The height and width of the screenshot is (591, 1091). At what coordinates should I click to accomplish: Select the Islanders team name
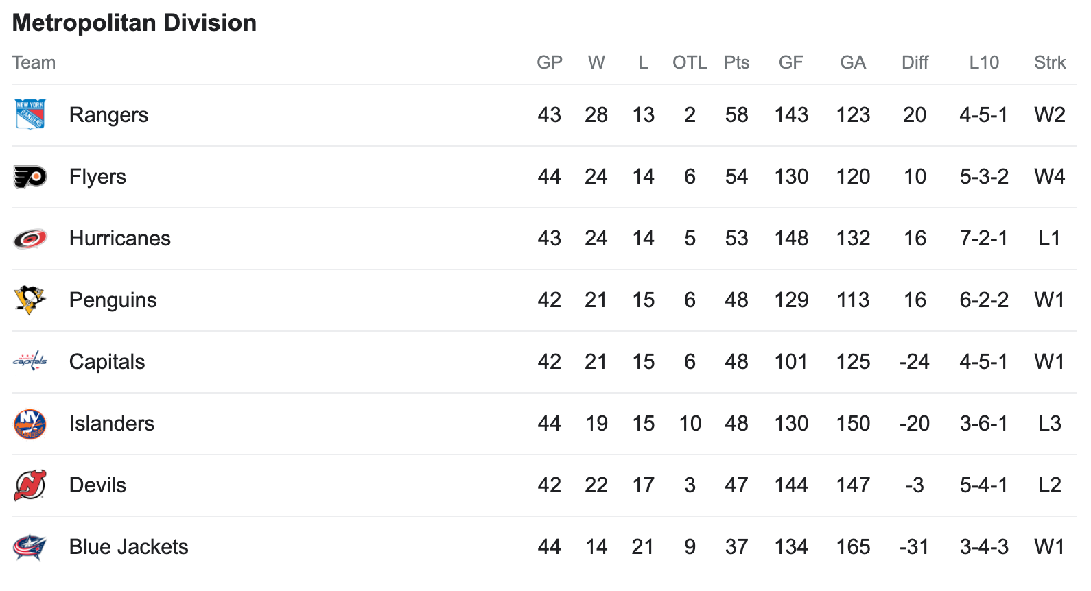click(112, 424)
